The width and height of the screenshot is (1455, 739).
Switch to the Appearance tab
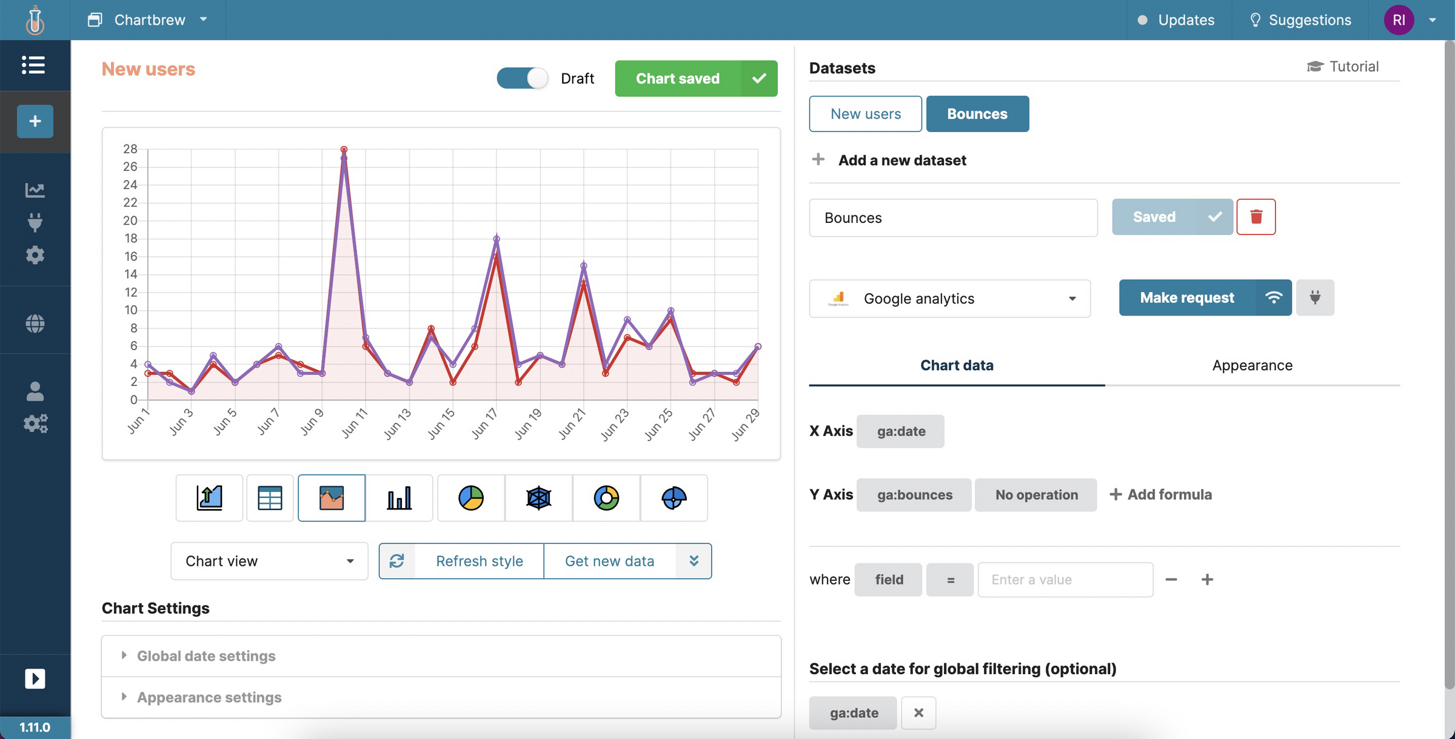point(1252,365)
